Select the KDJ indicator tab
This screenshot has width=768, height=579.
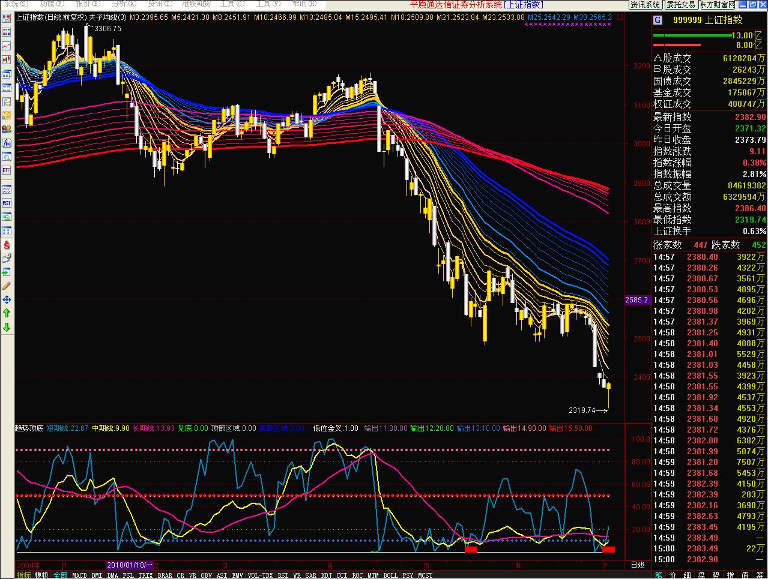(326, 575)
